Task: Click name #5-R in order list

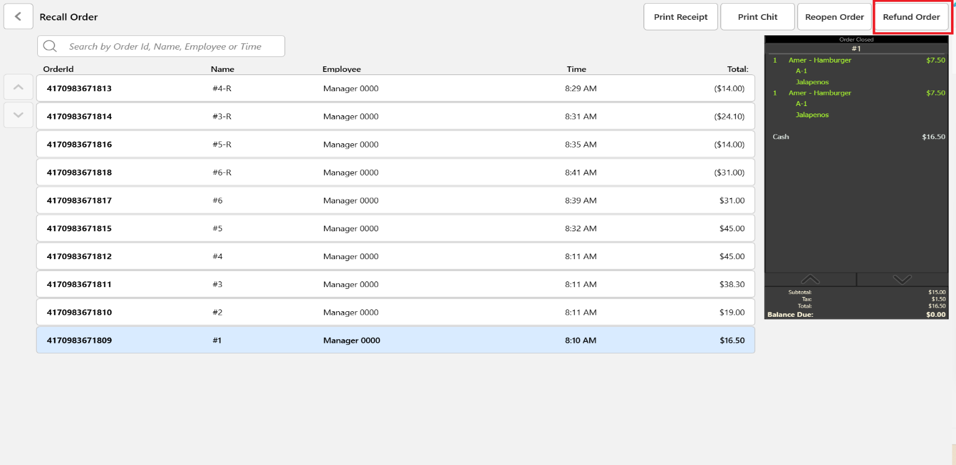Action: pyautogui.click(x=222, y=144)
